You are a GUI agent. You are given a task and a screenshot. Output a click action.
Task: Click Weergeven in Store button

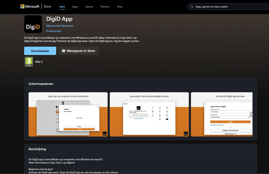[x=78, y=51]
